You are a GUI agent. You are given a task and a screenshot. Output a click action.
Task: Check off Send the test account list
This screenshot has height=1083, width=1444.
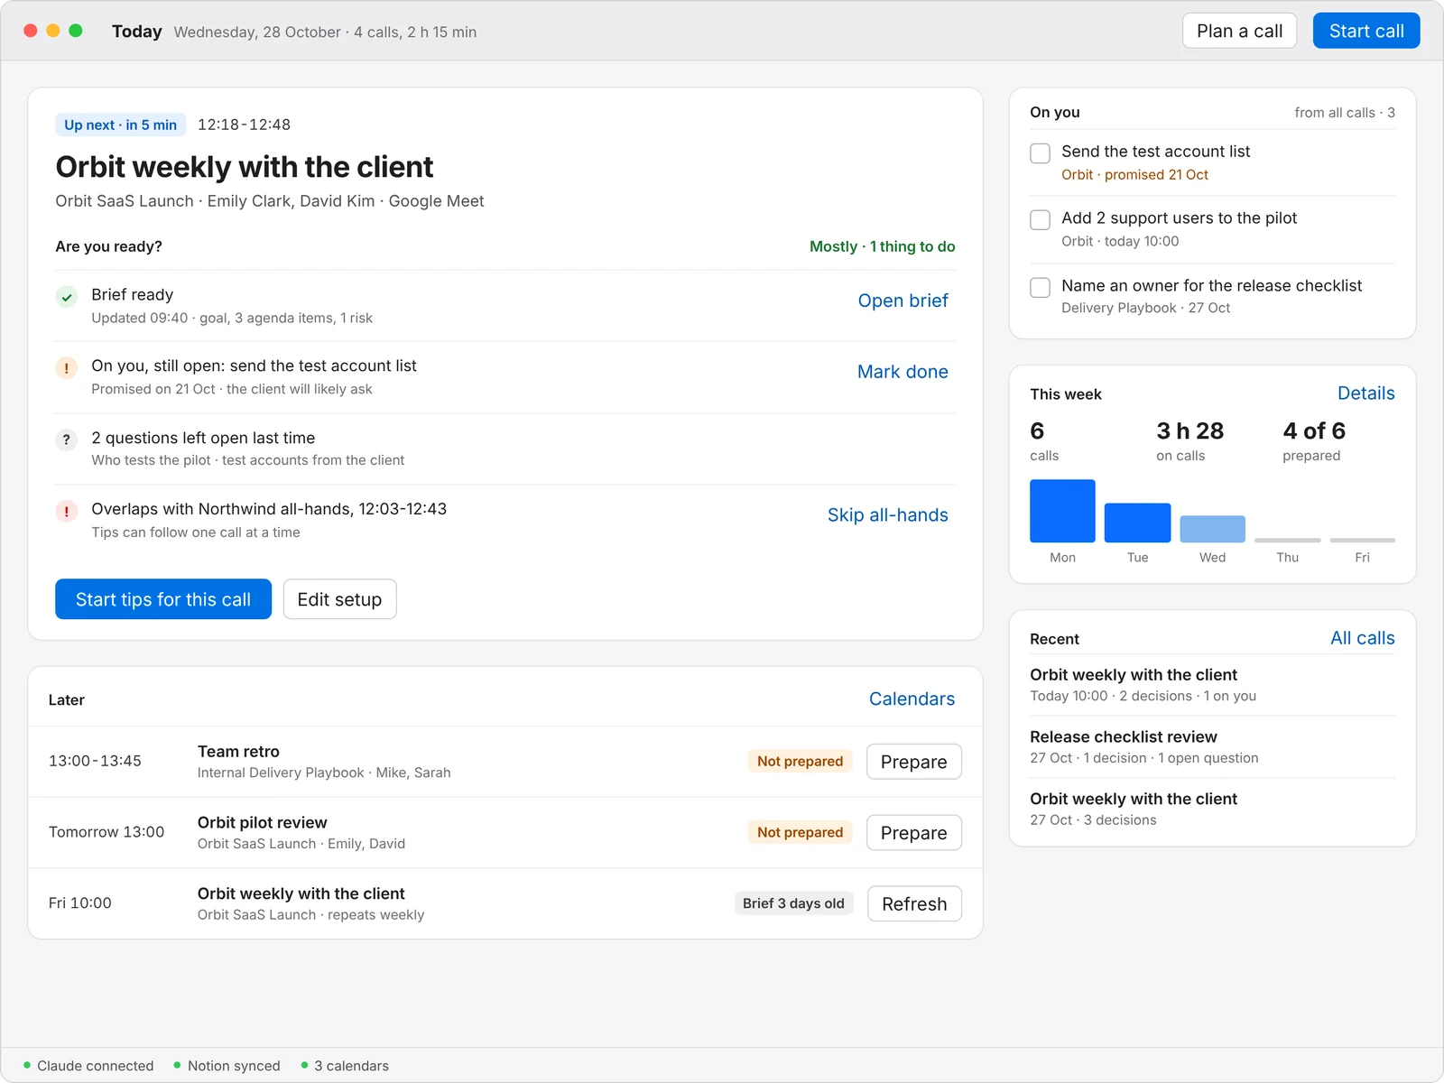pyautogui.click(x=1041, y=153)
